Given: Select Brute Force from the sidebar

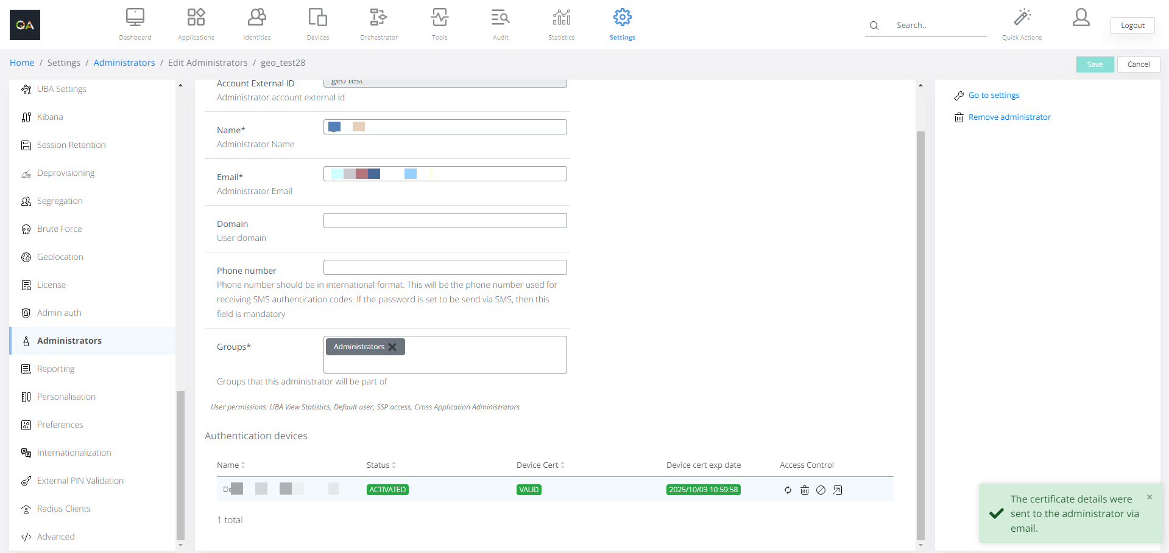Looking at the screenshot, I should click(x=59, y=229).
